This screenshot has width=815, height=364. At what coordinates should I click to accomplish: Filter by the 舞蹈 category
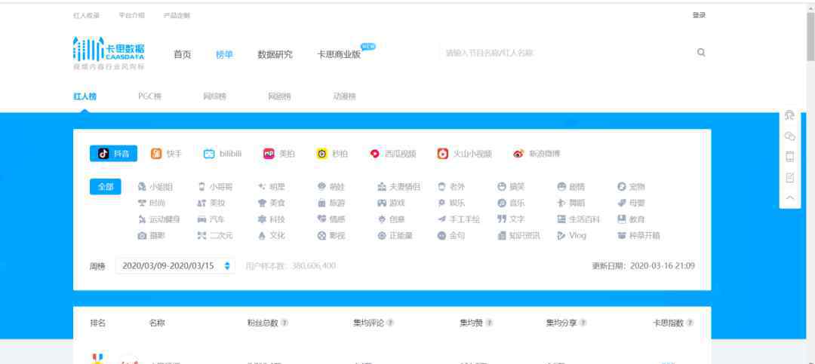570,203
